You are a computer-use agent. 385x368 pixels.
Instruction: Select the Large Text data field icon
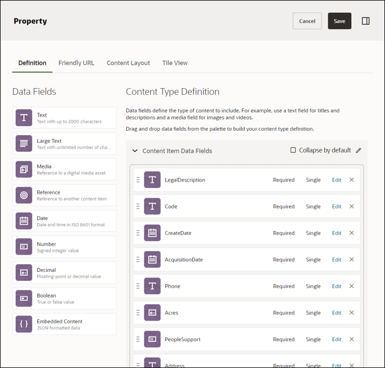tap(24, 144)
